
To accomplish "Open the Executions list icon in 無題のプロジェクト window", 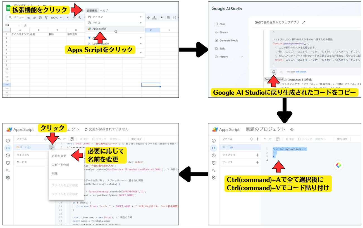I will [214, 170].
